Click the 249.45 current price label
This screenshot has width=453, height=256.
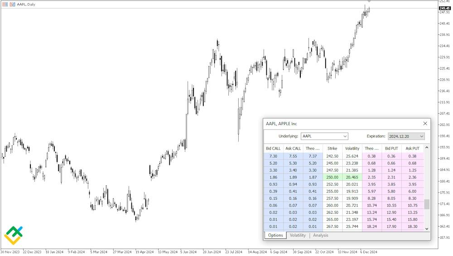click(444, 8)
